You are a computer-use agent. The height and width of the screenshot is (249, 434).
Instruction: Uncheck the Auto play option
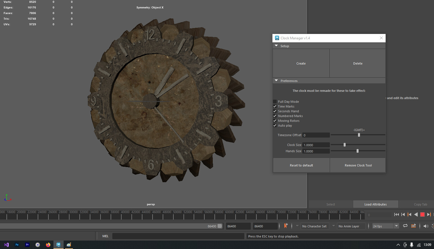pyautogui.click(x=275, y=125)
